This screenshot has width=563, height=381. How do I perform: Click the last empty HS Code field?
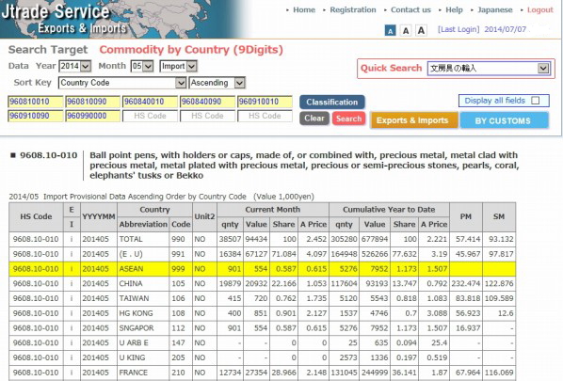265,116
